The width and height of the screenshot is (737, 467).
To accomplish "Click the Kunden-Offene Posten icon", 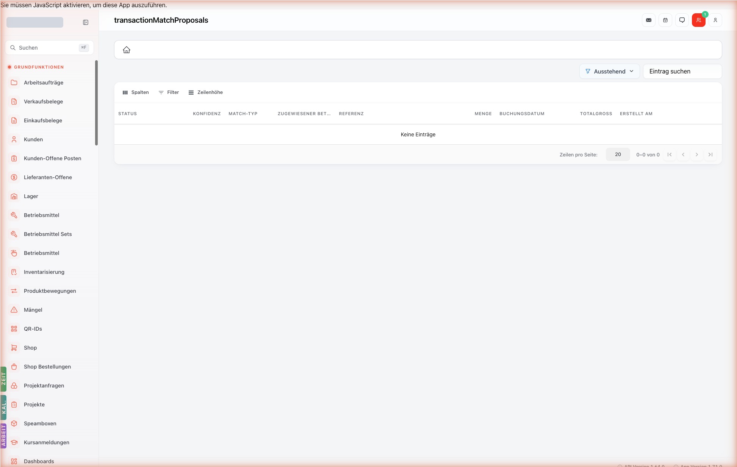I will (14, 158).
